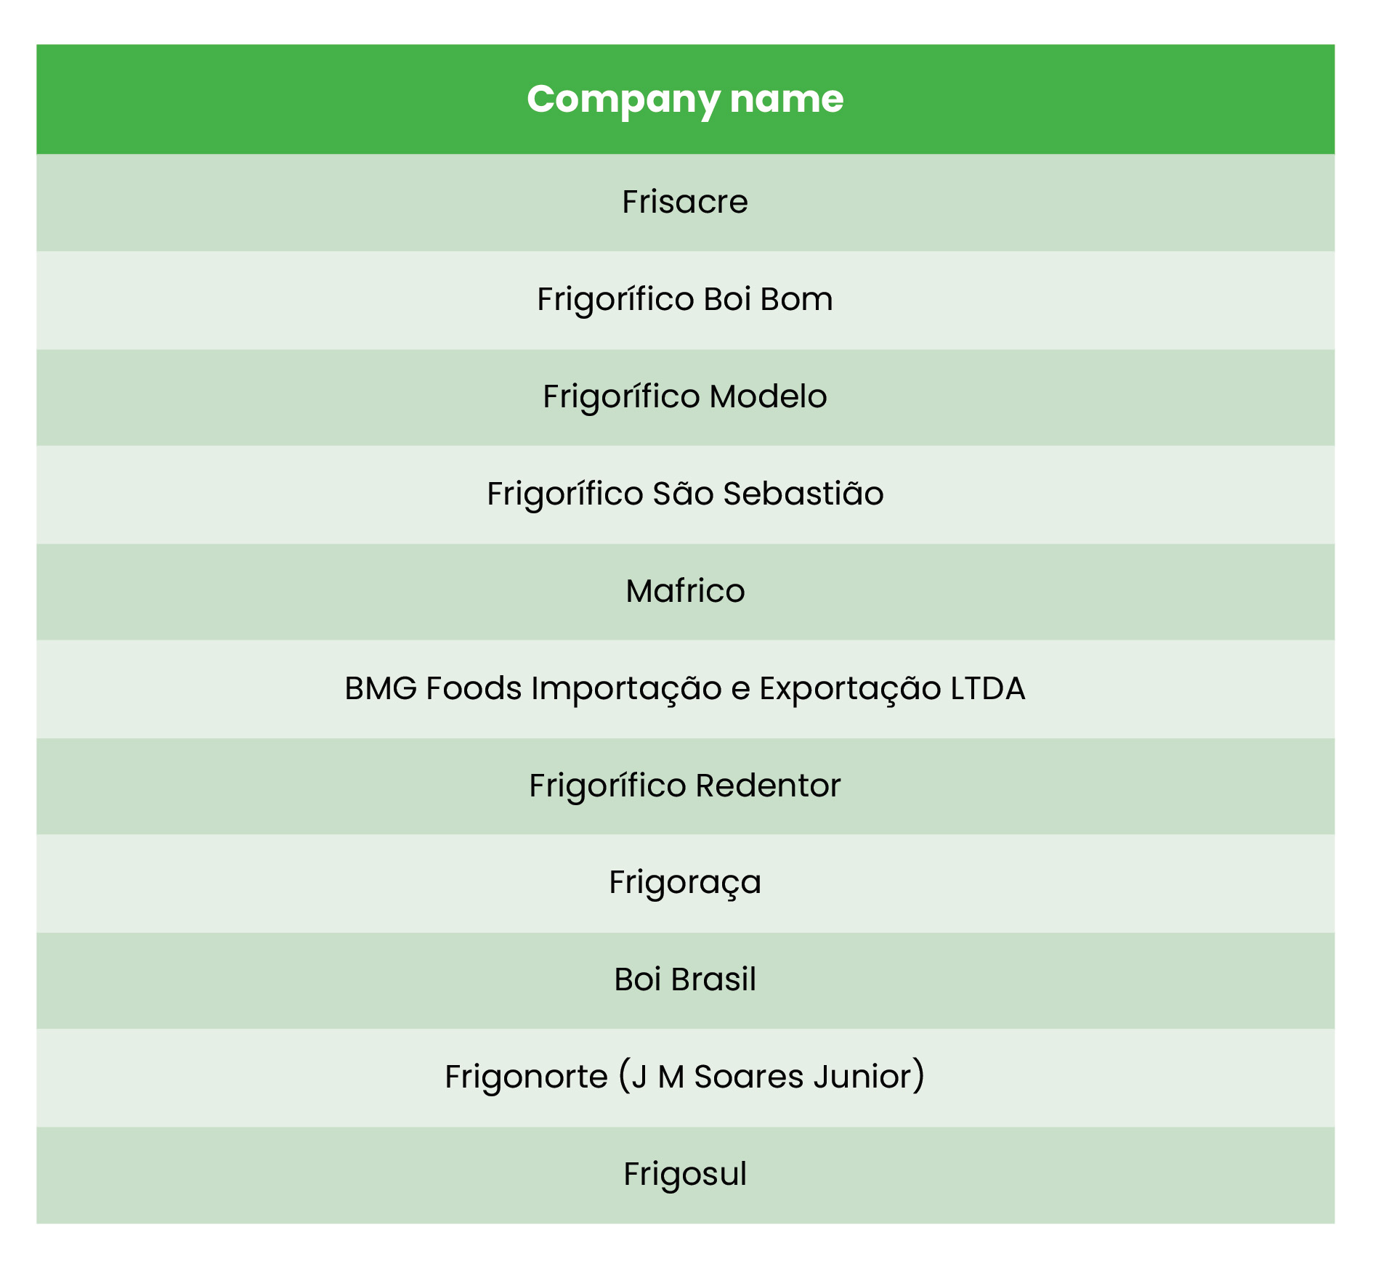This screenshot has width=1373, height=1264.
Task: Click the word "Brasil" in the table
Action: click(713, 979)
